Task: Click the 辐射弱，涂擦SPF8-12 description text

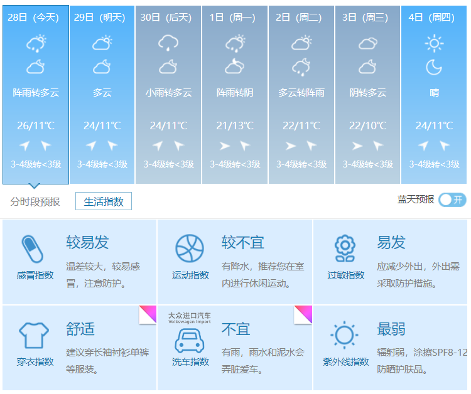Action: 423,352
